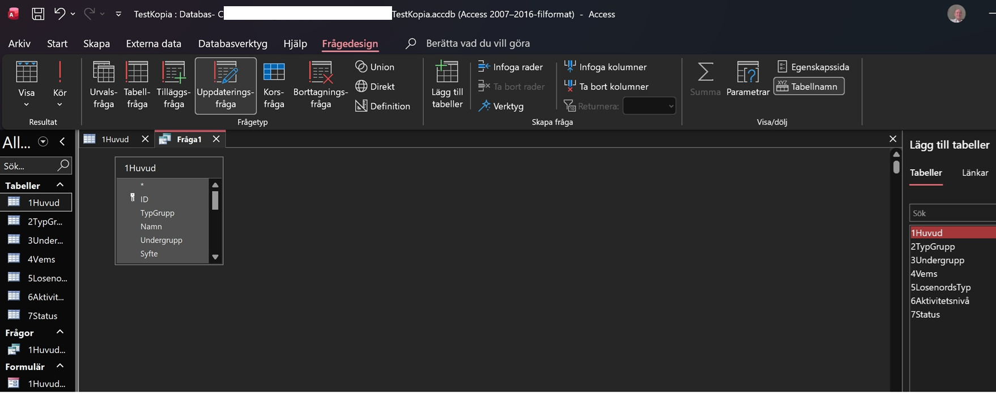Open the Verktyg builder tool
Image resolution: width=996 pixels, height=396 pixels.
point(501,106)
